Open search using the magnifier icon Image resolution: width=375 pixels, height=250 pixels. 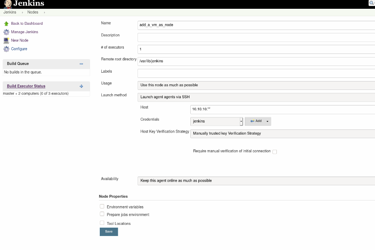point(371,3)
